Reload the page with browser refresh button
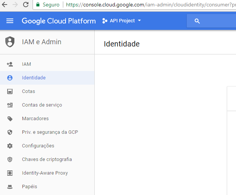The width and height of the screenshot is (236, 195). pyautogui.click(x=26, y=5)
